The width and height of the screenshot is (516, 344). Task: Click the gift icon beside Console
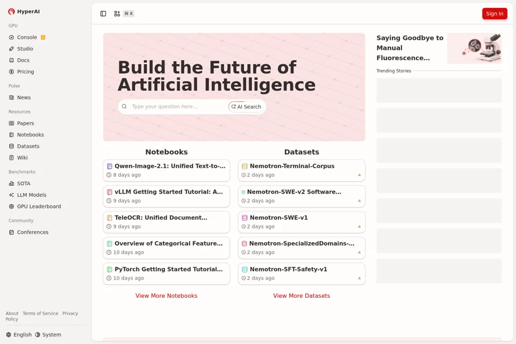coord(43,38)
